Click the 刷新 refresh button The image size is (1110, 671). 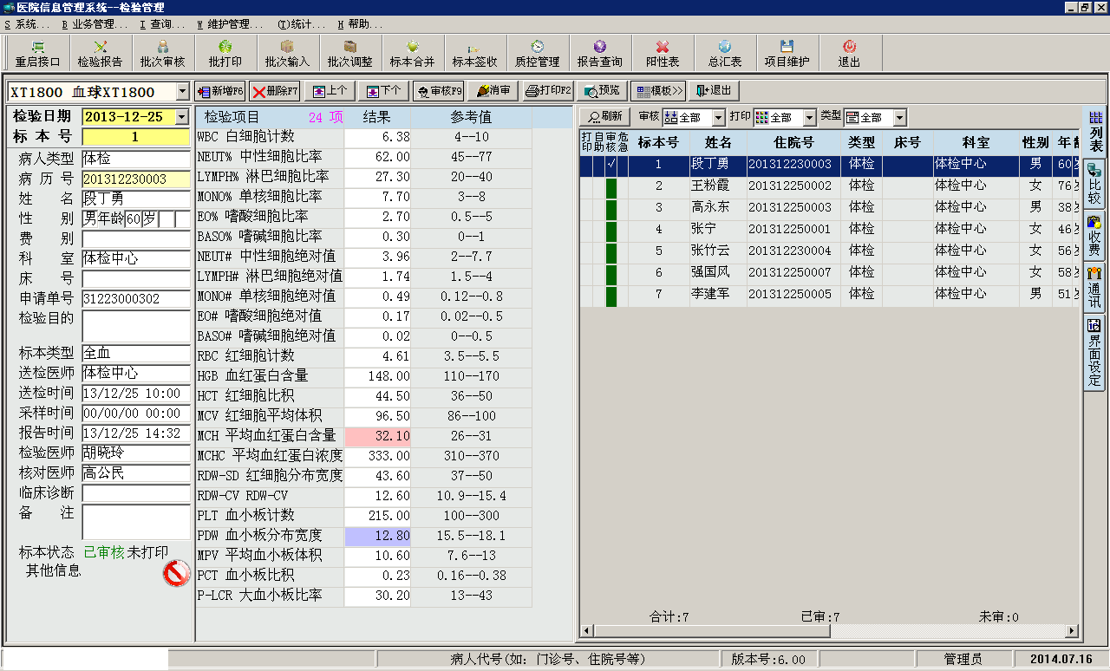pos(604,117)
